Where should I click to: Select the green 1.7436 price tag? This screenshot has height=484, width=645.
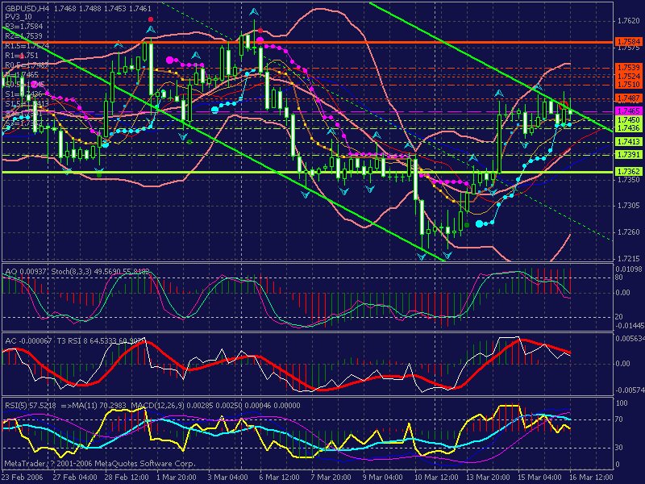(x=628, y=128)
